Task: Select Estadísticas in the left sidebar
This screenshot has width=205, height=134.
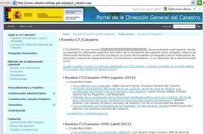Action: click(x=18, y=75)
